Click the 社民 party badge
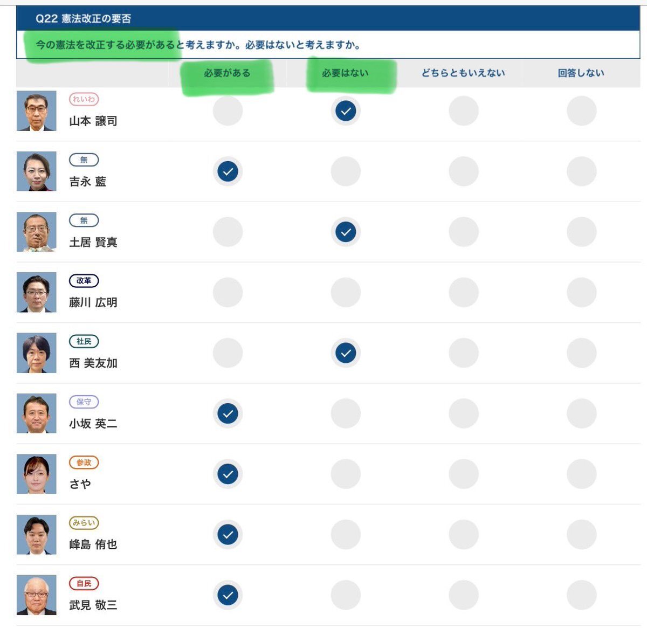The width and height of the screenshot is (647, 628). (84, 341)
